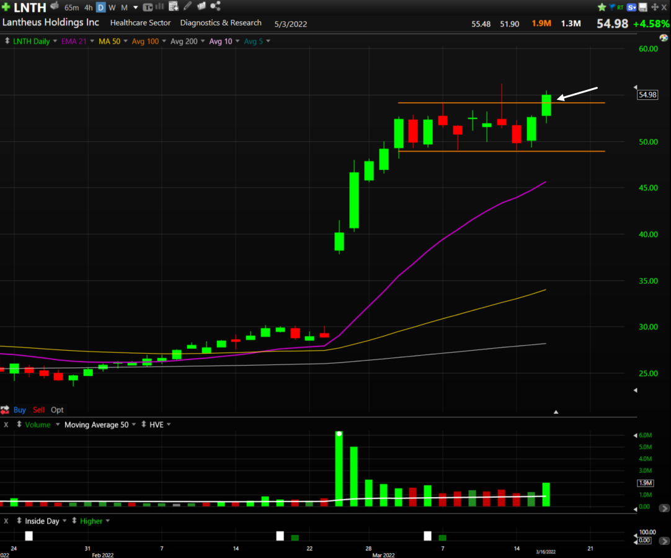671x558 pixels.
Task: Click the 5/3/2022 date in header
Action: pyautogui.click(x=291, y=24)
